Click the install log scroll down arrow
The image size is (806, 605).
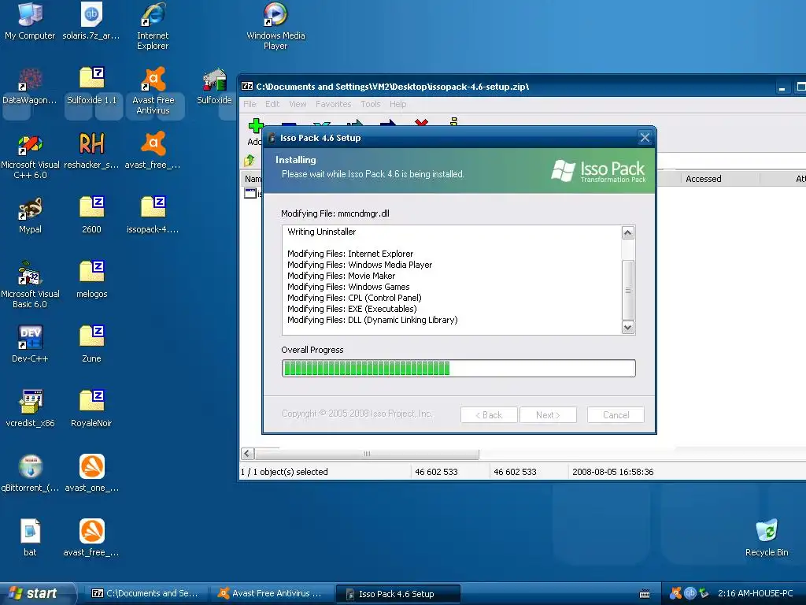627,327
